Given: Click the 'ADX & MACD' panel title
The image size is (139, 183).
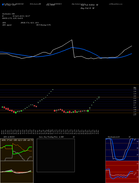Looking at the screenshot, I should click(9, 137).
